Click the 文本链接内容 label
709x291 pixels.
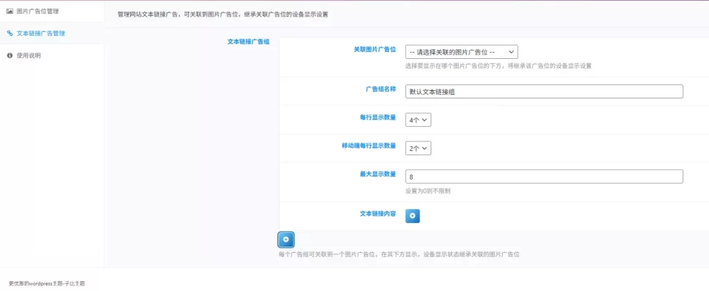[377, 213]
